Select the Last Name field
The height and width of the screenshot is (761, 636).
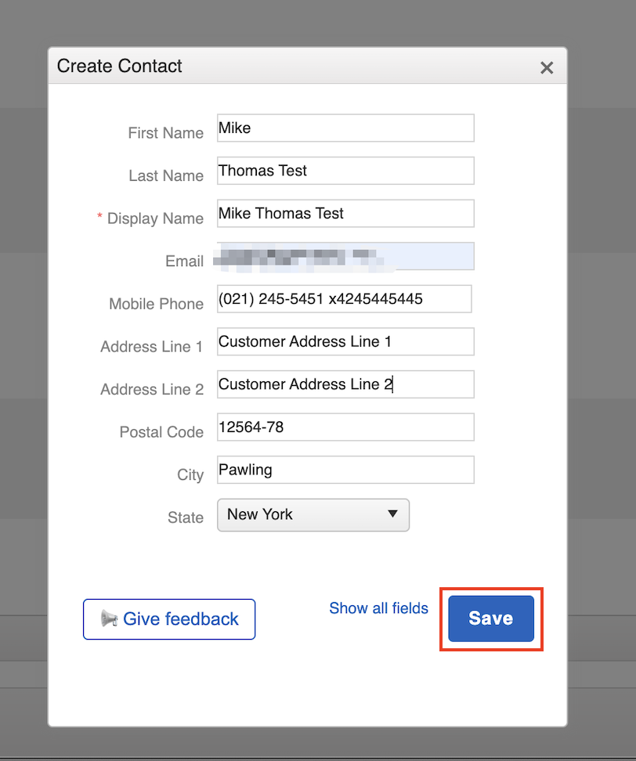pyautogui.click(x=345, y=171)
